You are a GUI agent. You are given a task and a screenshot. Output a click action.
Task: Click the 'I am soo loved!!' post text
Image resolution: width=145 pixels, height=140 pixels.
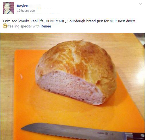coord(16,21)
